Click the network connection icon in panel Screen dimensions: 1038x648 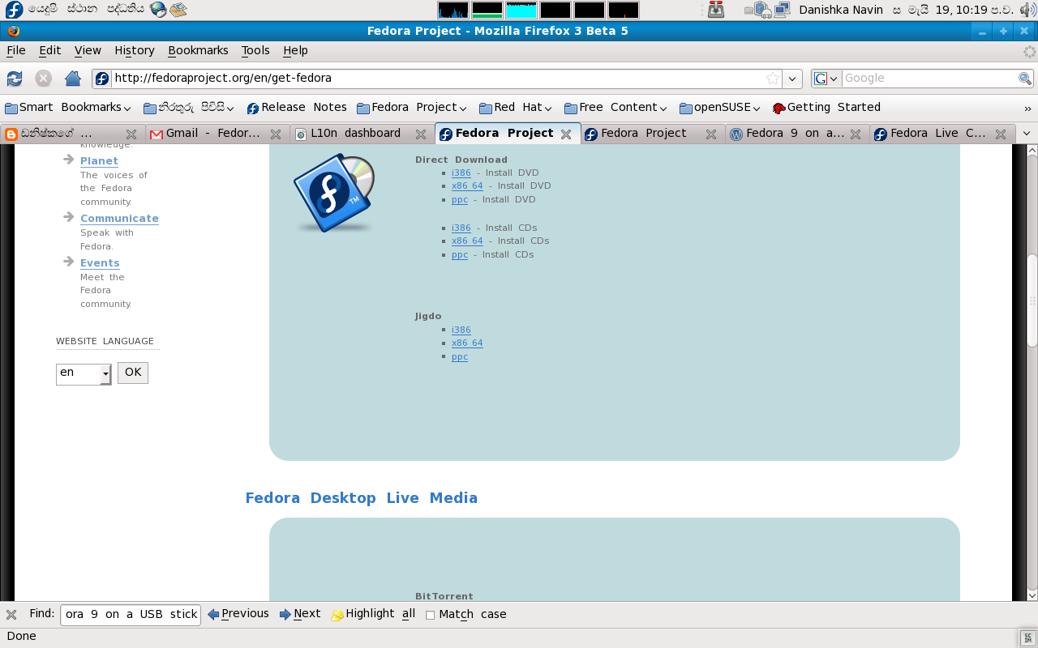pos(781,10)
